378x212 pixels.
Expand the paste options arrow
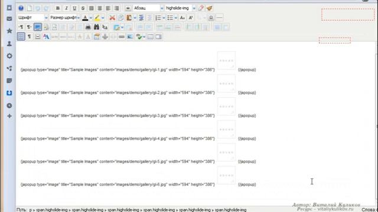[x=135, y=18]
